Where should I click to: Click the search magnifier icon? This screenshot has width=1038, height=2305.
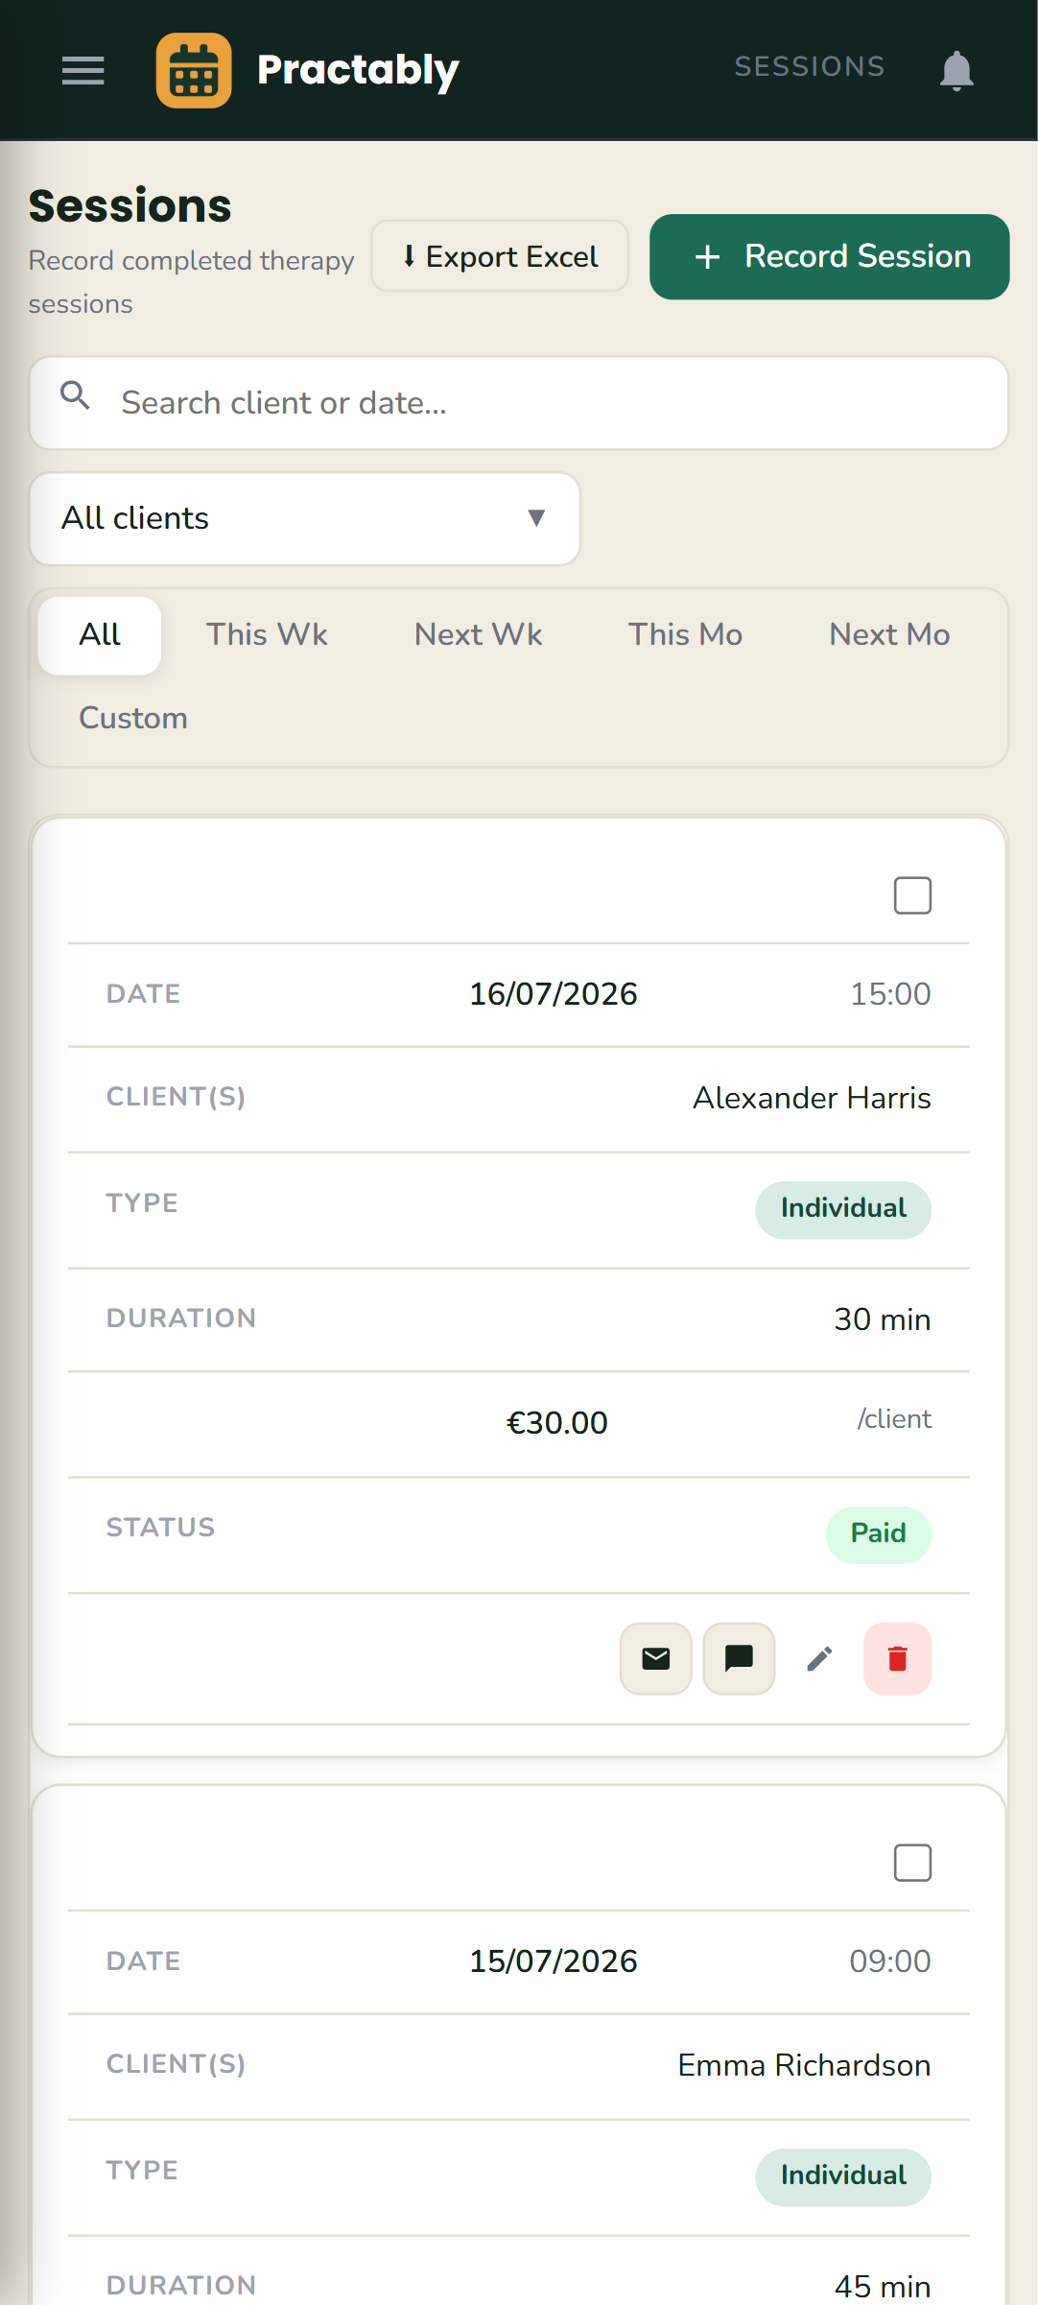(x=76, y=394)
